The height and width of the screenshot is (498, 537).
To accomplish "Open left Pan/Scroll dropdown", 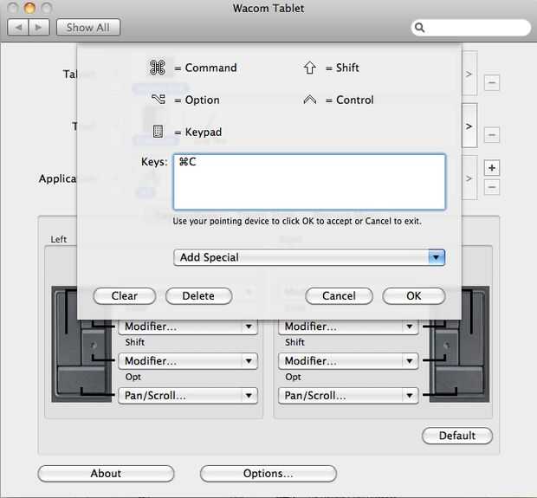I will [188, 396].
